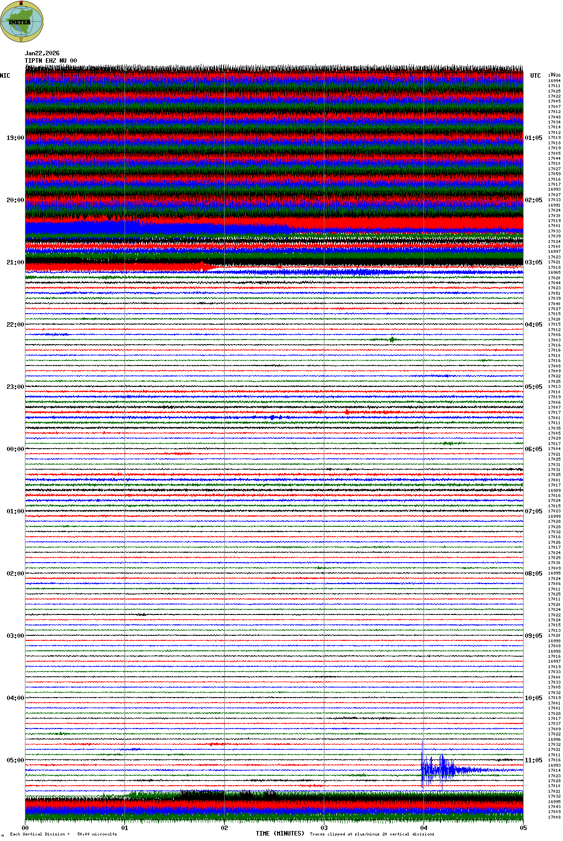The image size is (563, 841).
Task: Click the 05 tick on minutes axis
Action: tap(523, 828)
